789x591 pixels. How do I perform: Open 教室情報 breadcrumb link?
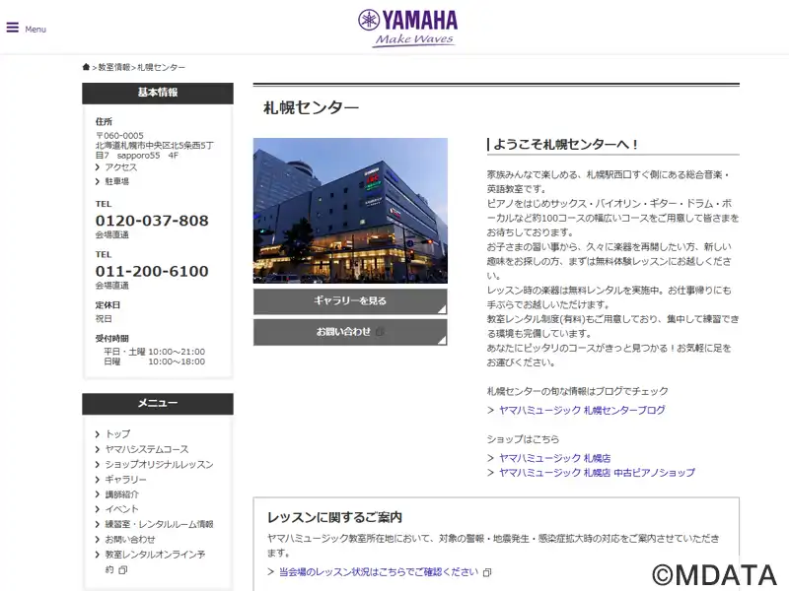114,67
